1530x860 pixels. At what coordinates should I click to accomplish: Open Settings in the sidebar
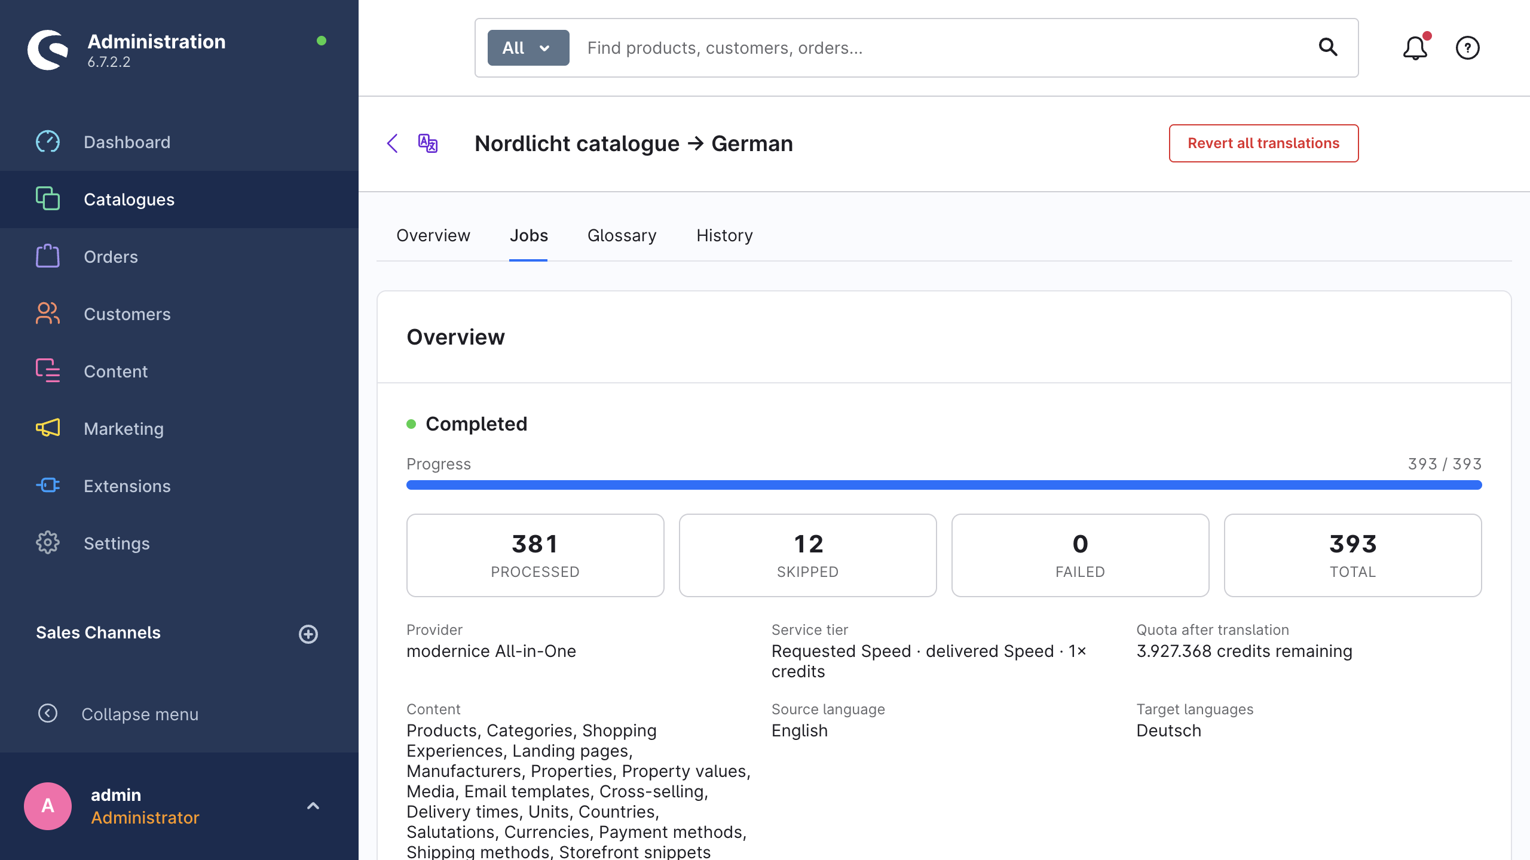coord(179,543)
